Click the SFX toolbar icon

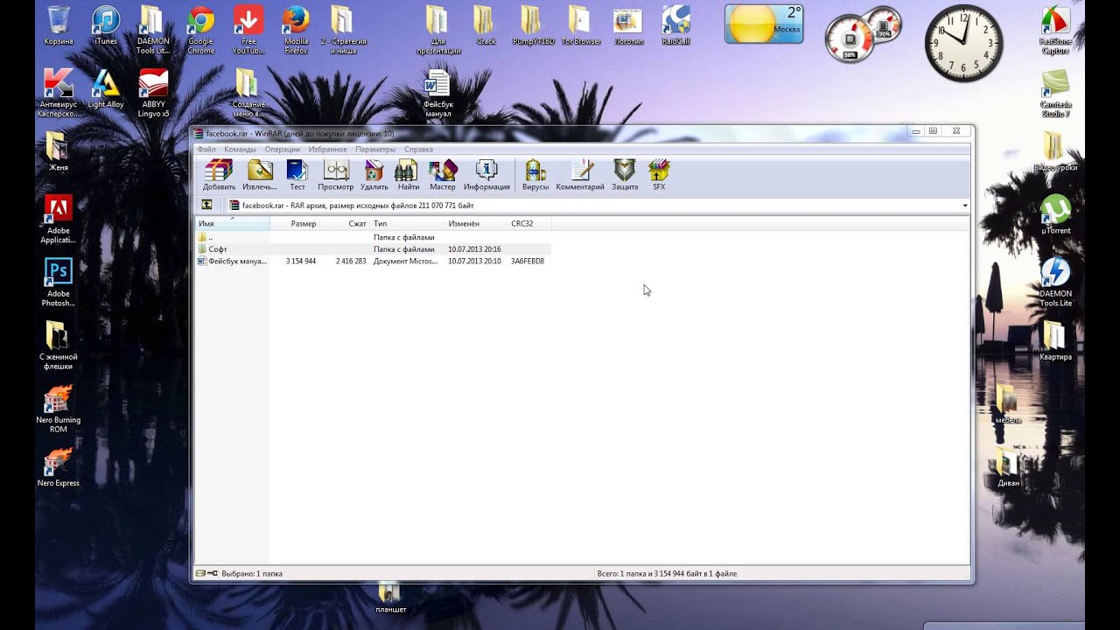(659, 175)
